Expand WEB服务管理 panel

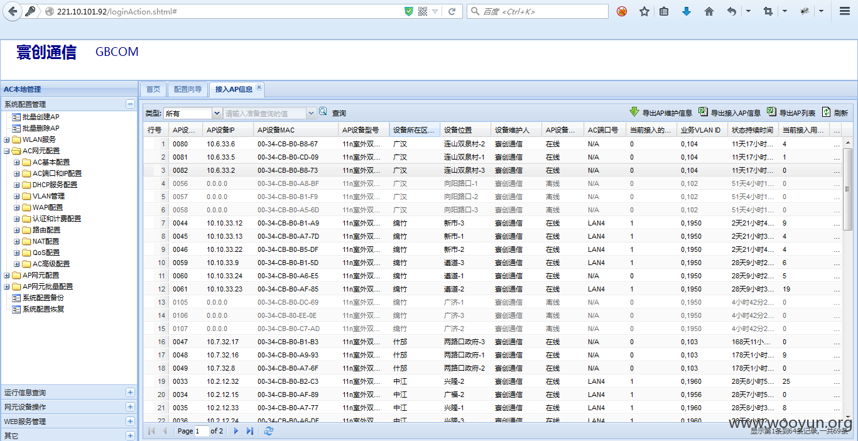pyautogui.click(x=130, y=422)
